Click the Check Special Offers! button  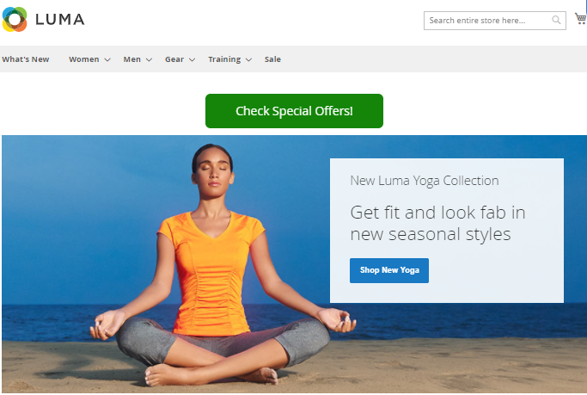(294, 111)
